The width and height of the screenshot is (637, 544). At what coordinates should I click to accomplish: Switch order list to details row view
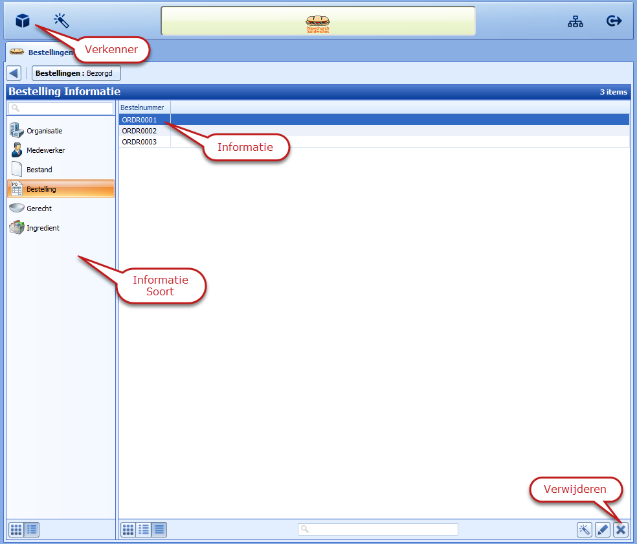point(159,530)
